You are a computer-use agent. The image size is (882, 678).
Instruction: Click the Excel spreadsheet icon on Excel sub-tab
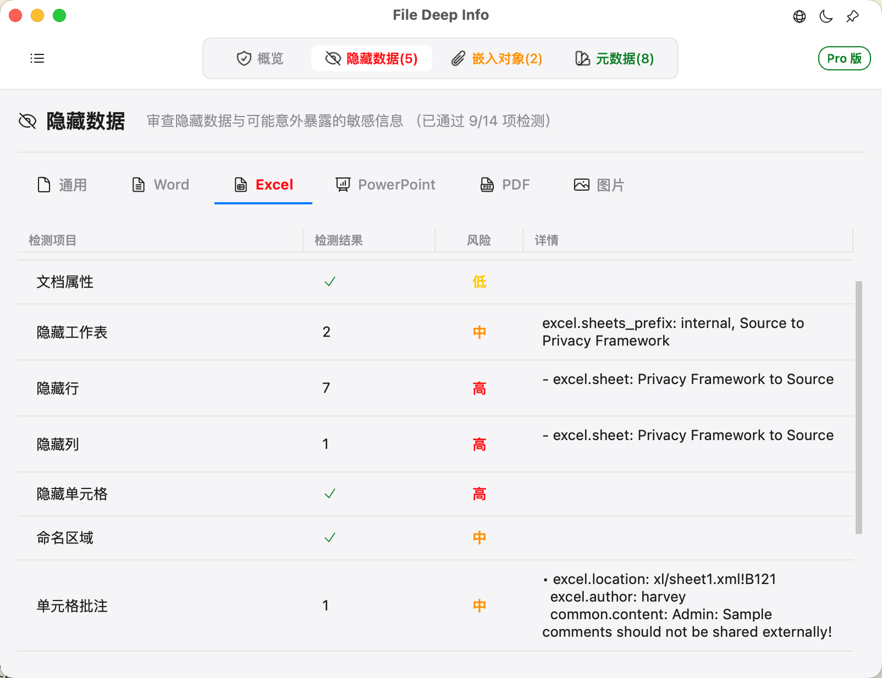pyautogui.click(x=240, y=185)
